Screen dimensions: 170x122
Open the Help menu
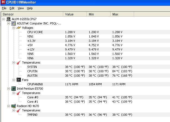click(x=30, y=8)
